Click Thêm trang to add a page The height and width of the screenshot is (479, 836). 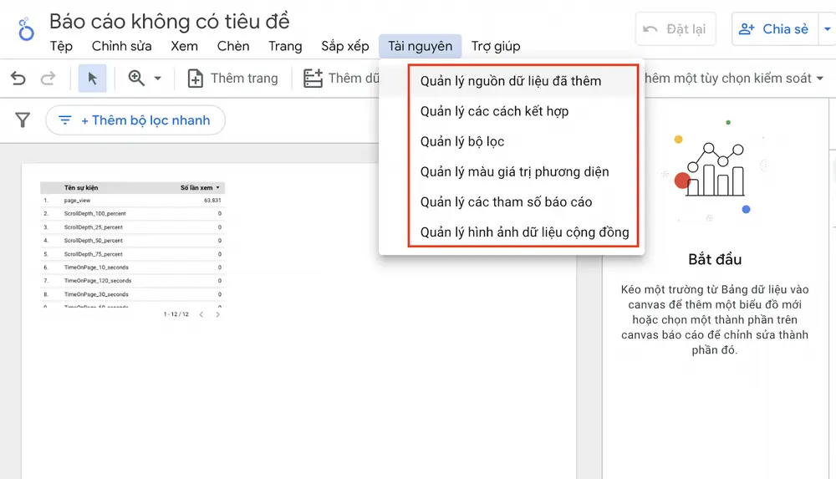232,79
